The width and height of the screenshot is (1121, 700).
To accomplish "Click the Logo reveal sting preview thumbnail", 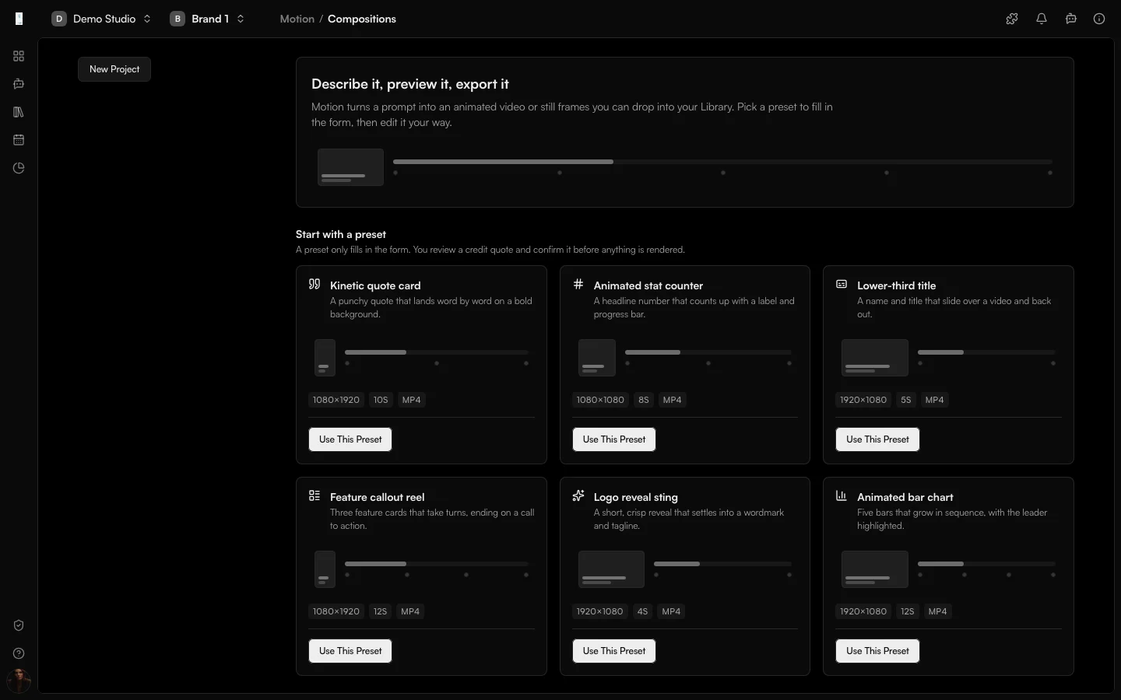I will [611, 569].
